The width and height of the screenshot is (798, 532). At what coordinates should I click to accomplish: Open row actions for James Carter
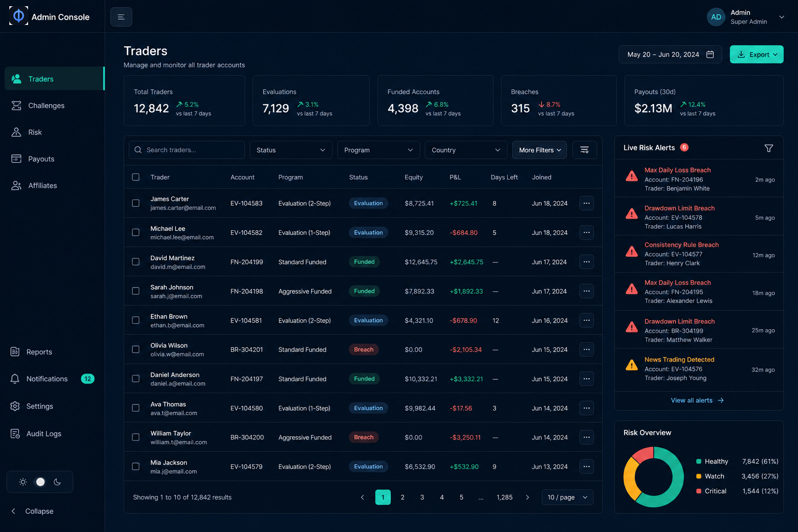pos(587,203)
